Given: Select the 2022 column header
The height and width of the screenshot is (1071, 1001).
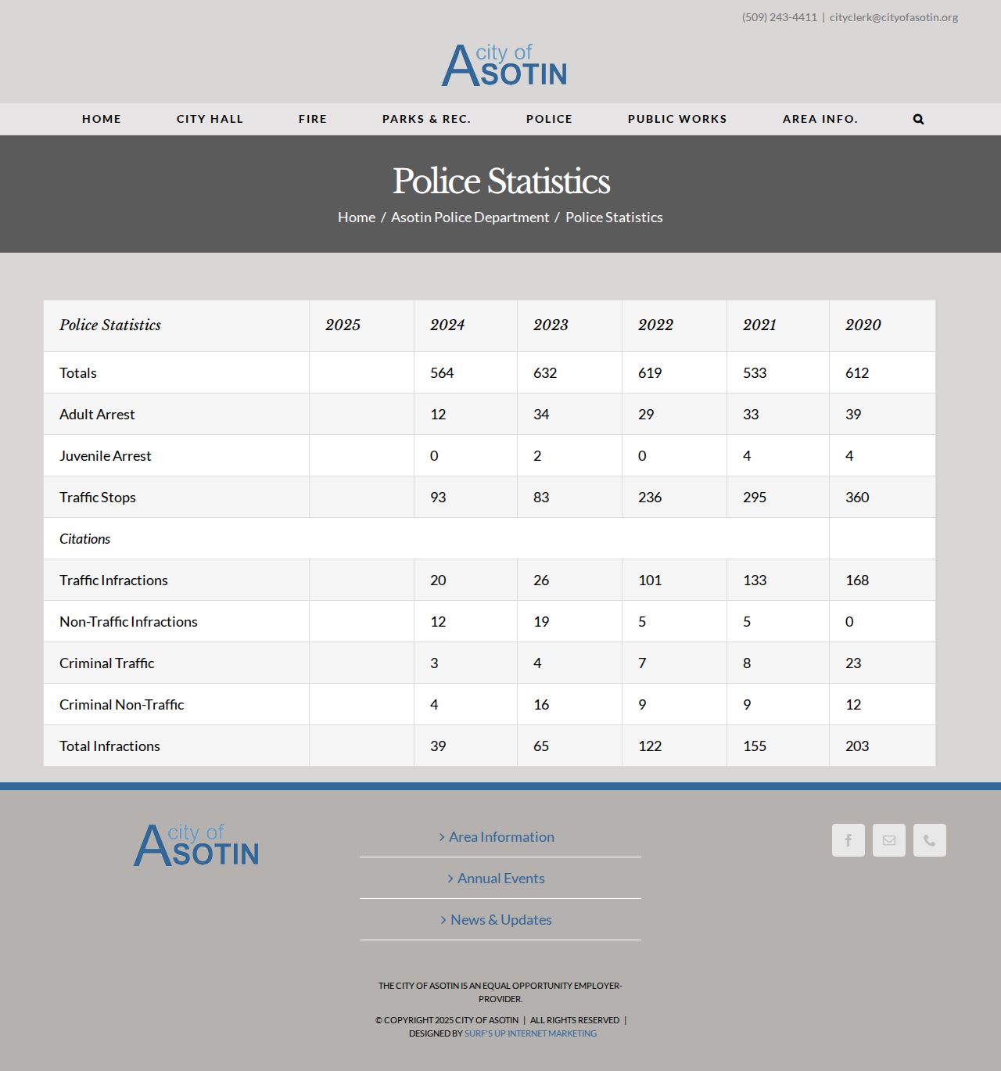Looking at the screenshot, I should [x=655, y=325].
